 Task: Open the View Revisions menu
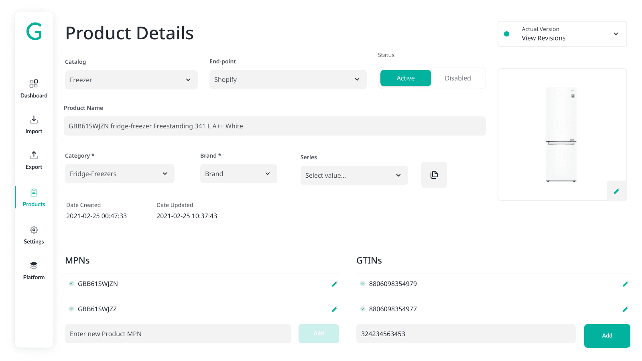(x=561, y=34)
